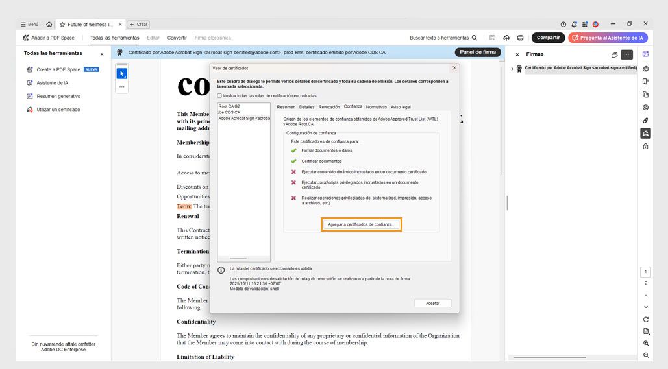Open Utilizar un certificado tool
The width and height of the screenshot is (668, 369).
pyautogui.click(x=53, y=110)
